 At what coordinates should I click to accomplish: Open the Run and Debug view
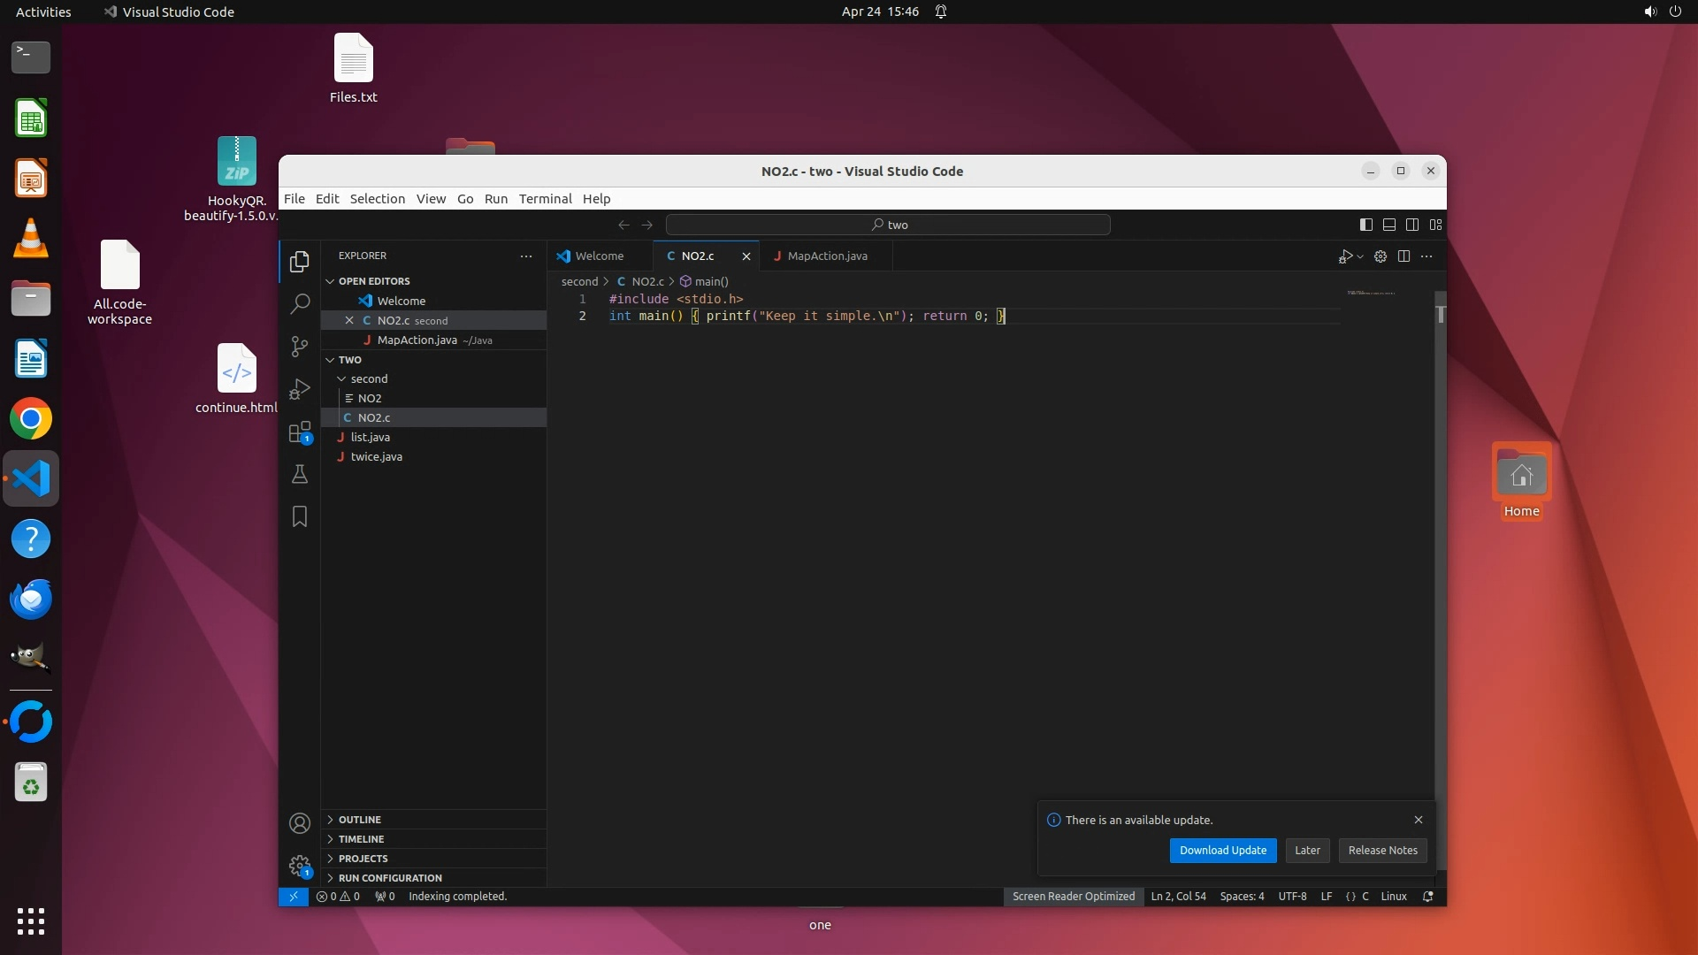pyautogui.click(x=300, y=389)
